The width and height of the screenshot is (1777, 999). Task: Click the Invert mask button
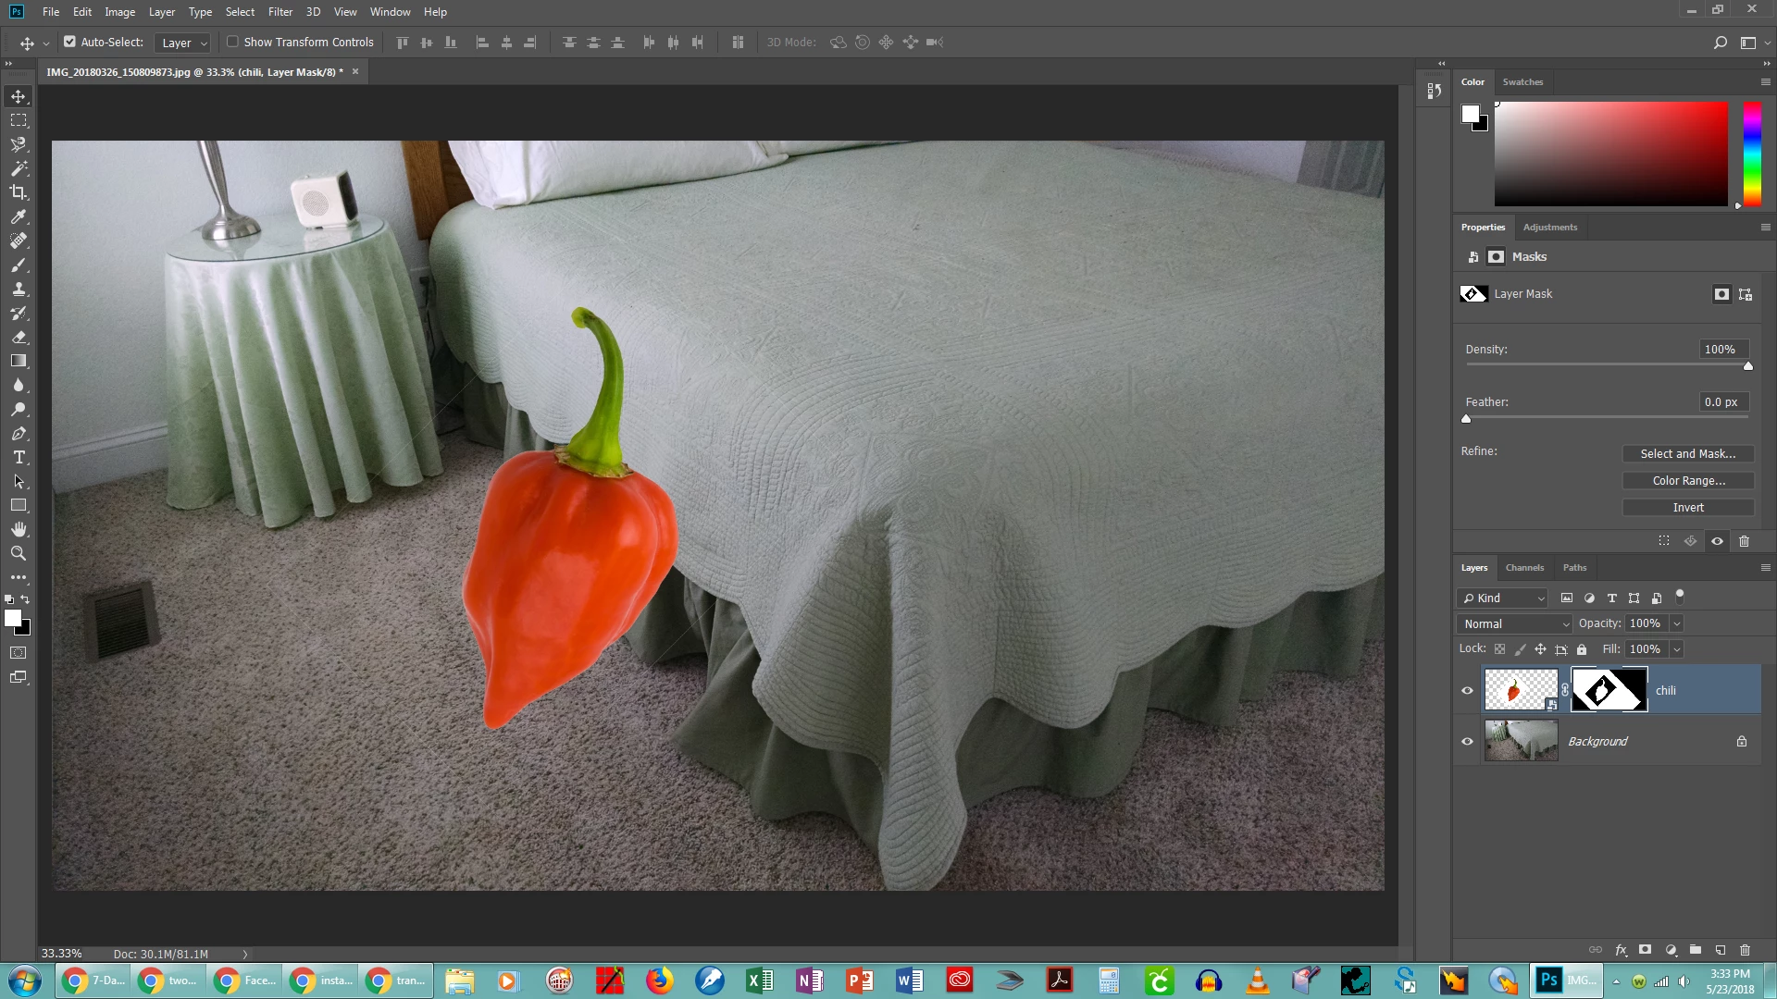[x=1687, y=507]
